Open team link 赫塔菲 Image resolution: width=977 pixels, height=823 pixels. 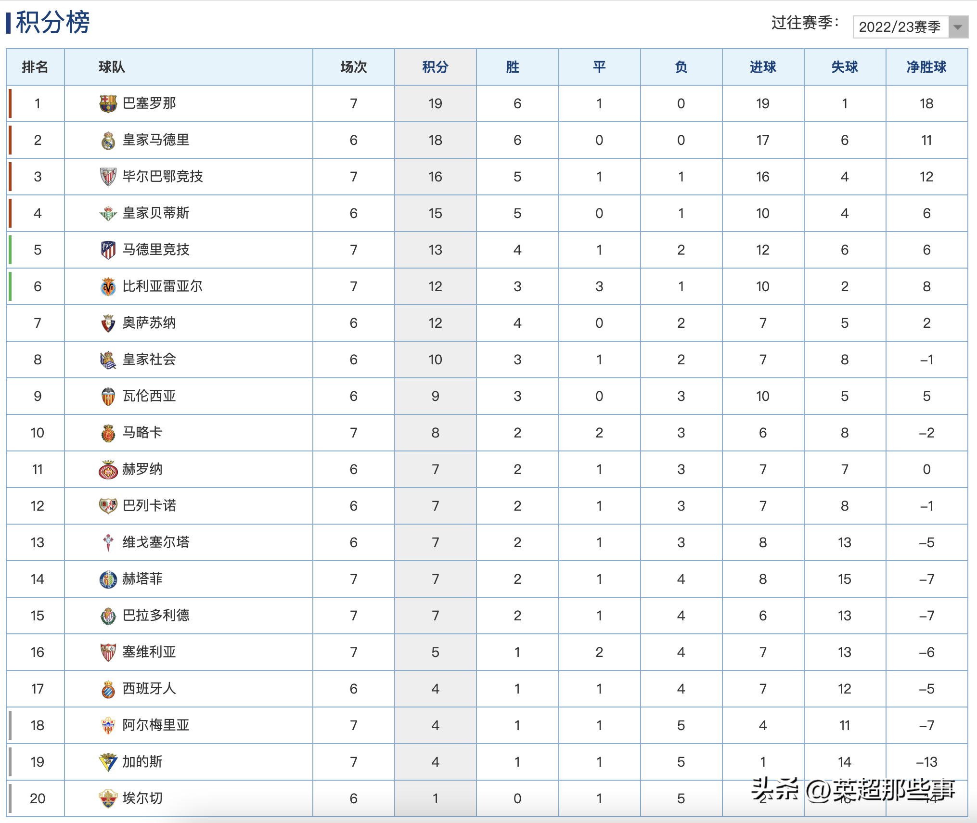[142, 579]
